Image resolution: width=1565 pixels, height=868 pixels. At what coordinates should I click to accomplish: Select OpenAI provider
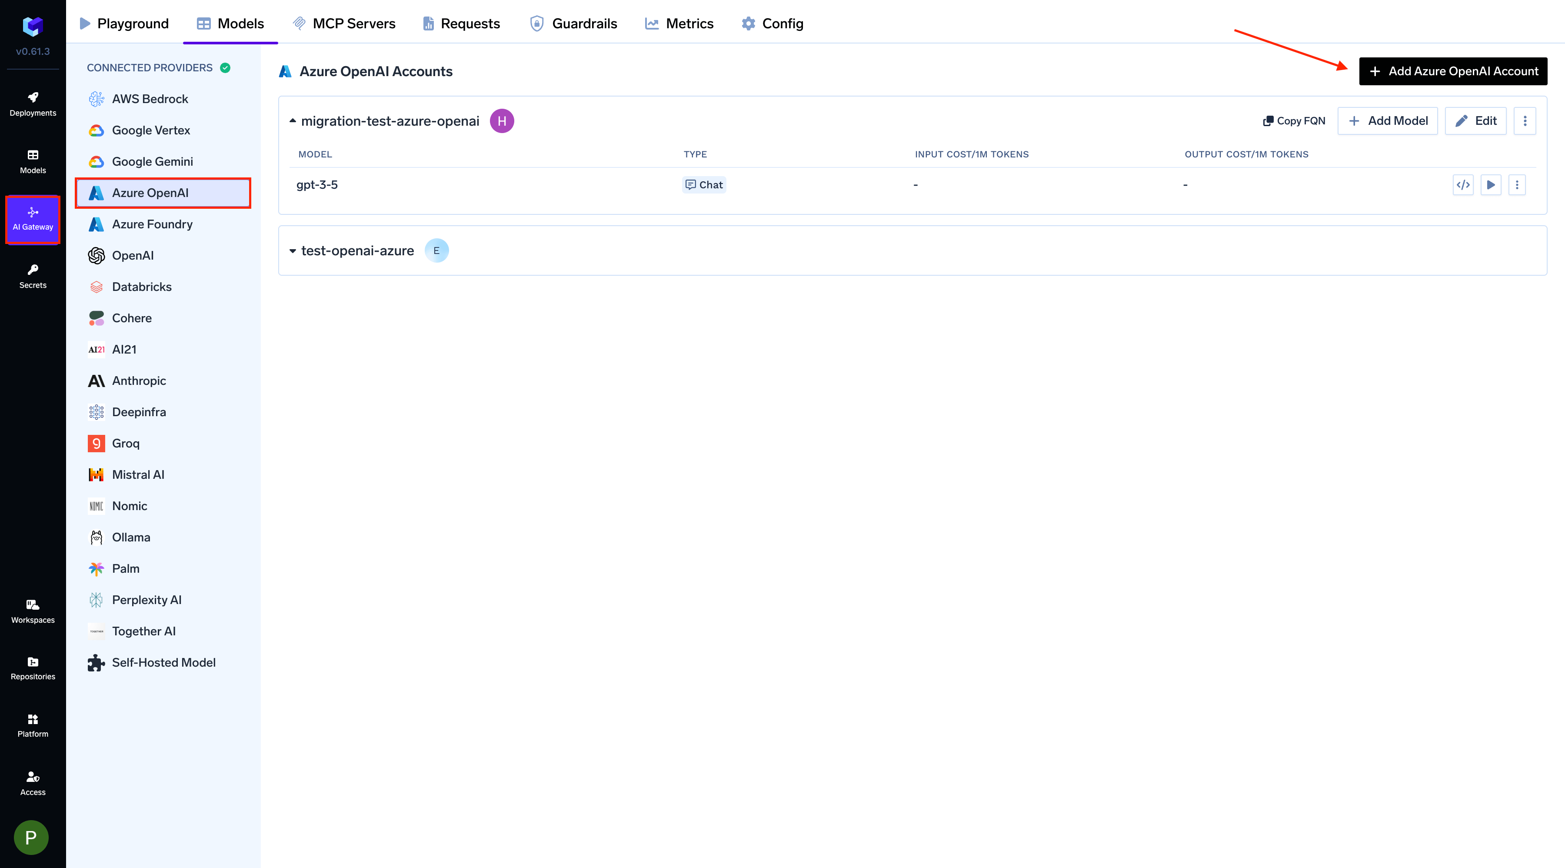click(163, 255)
